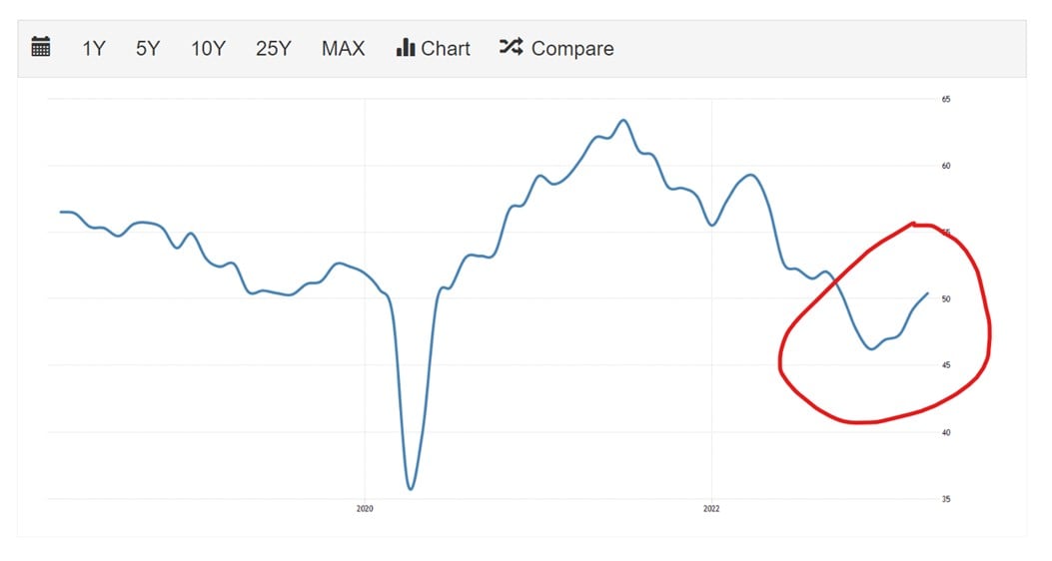The image size is (1052, 561).
Task: Click the shuffle arrows Compare icon
Action: 512,46
